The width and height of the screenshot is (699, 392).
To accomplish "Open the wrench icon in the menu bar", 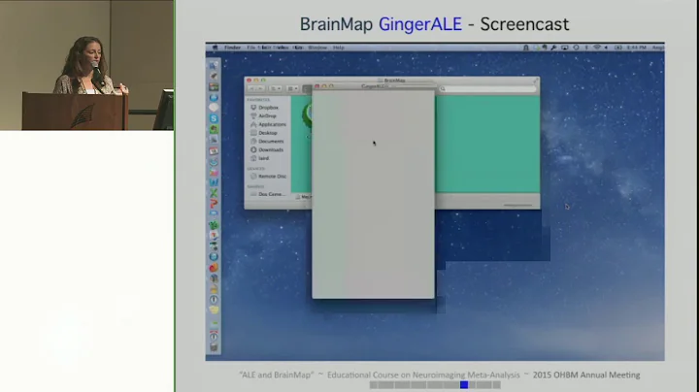I will click(553, 48).
